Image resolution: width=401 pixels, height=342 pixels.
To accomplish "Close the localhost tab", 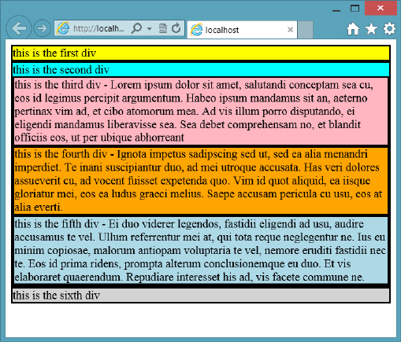I will pyautogui.click(x=290, y=30).
